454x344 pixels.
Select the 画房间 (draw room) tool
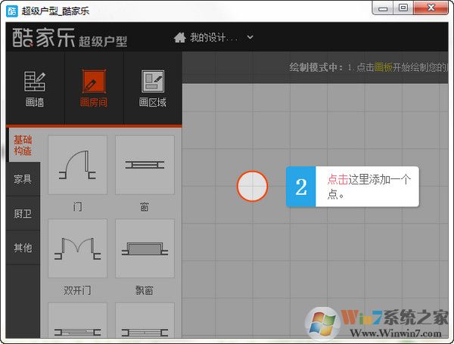(94, 89)
